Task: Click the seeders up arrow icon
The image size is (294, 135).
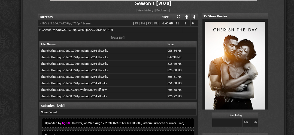Action: point(187,17)
